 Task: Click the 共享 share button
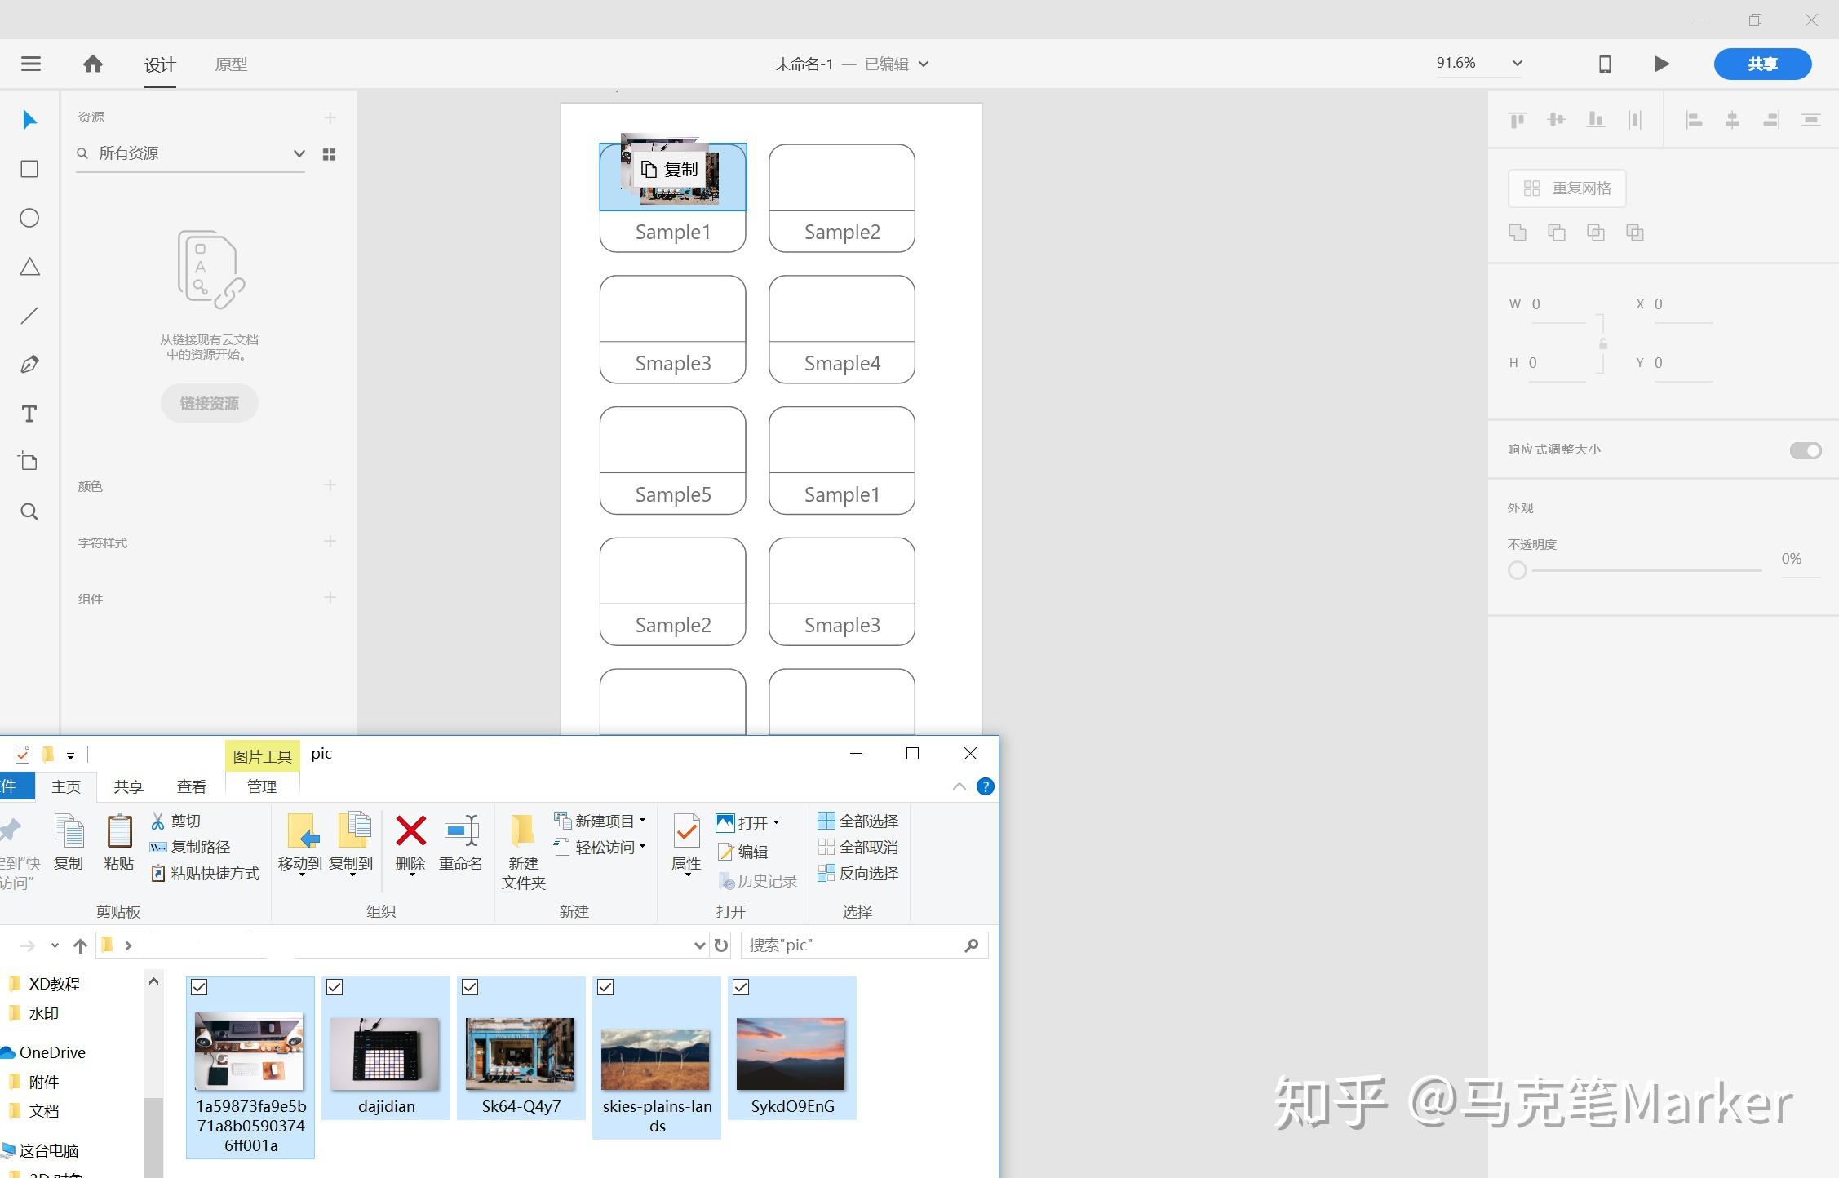tap(1761, 64)
